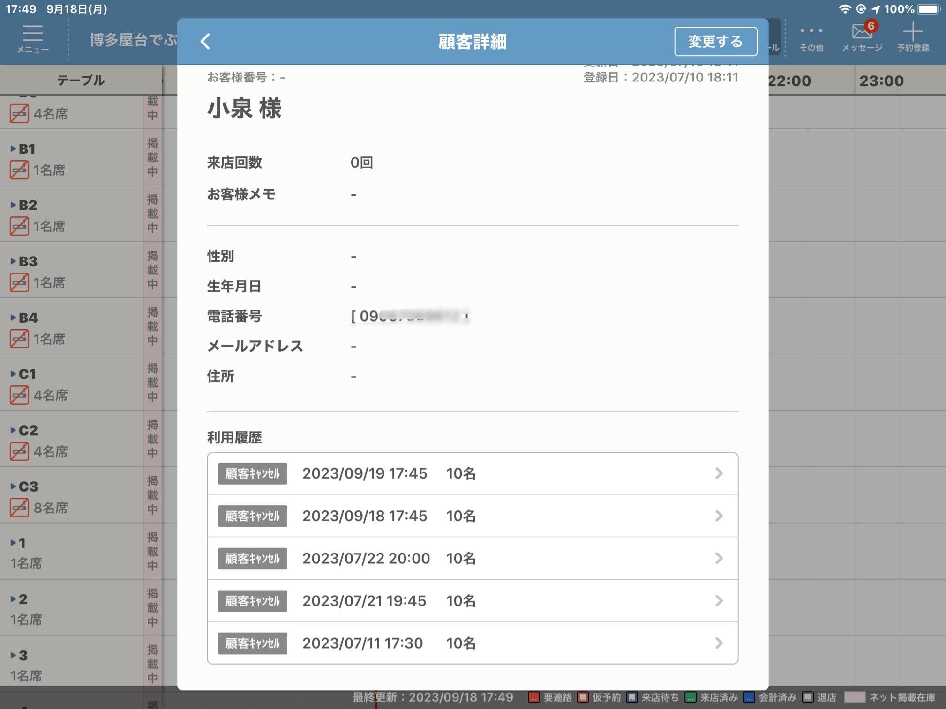Tap the 23:00 time column header
Image resolution: width=946 pixels, height=709 pixels.
(881, 81)
